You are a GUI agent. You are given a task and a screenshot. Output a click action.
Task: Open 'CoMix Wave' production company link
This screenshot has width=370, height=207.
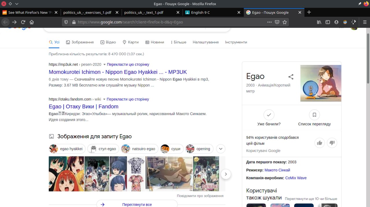296,178
